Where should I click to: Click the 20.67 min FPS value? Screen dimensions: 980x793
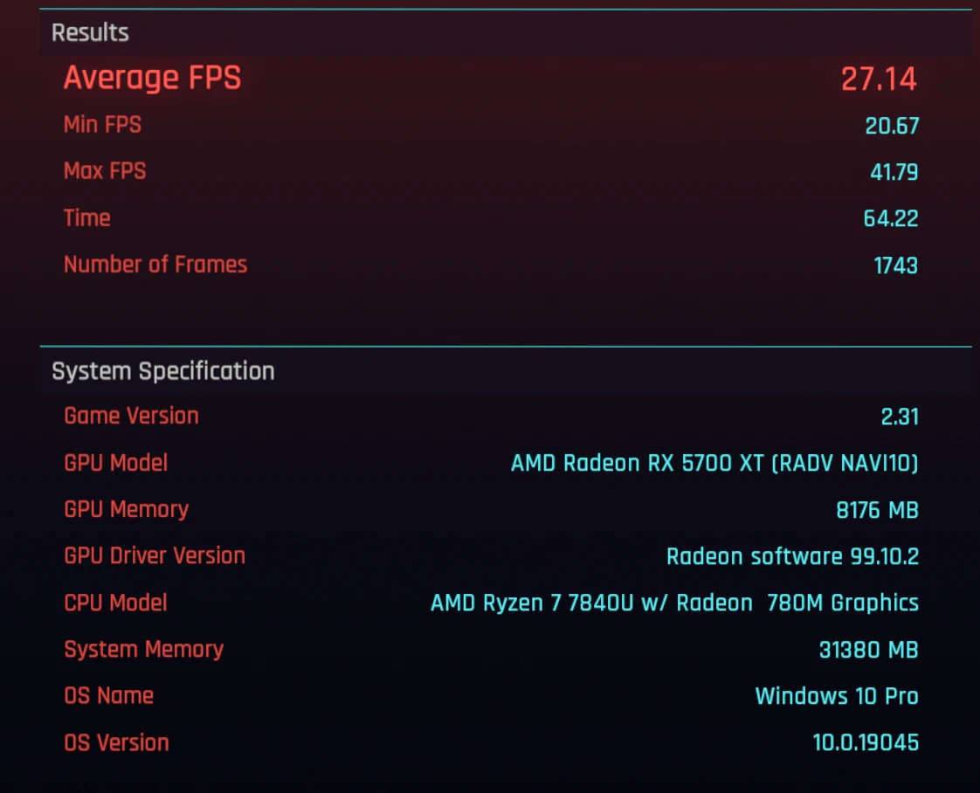click(892, 127)
